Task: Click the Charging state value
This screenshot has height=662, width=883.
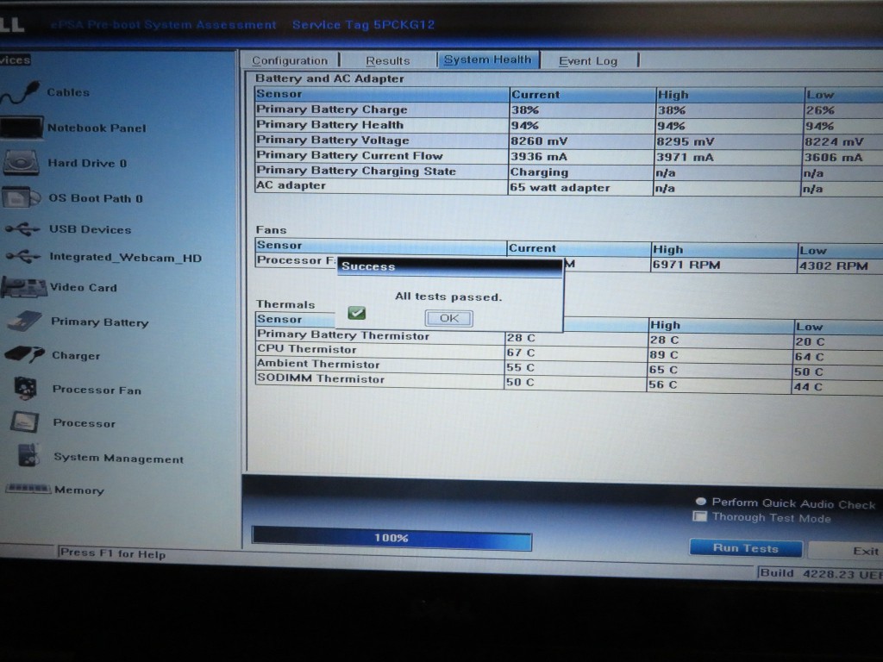Action: [x=540, y=172]
